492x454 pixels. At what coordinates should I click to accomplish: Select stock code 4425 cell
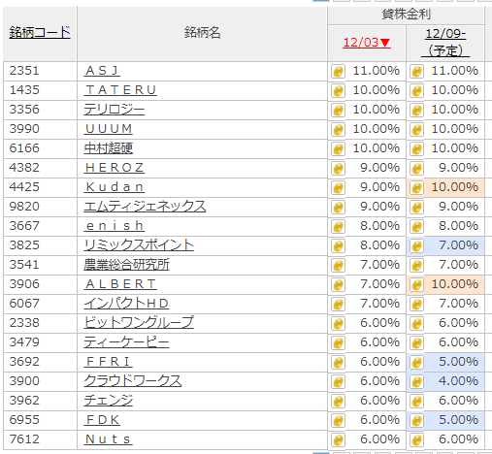click(x=40, y=187)
